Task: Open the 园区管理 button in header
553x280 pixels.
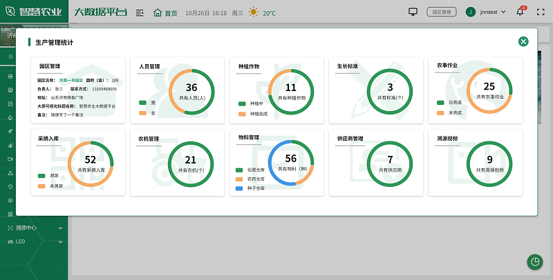Action: (440, 12)
